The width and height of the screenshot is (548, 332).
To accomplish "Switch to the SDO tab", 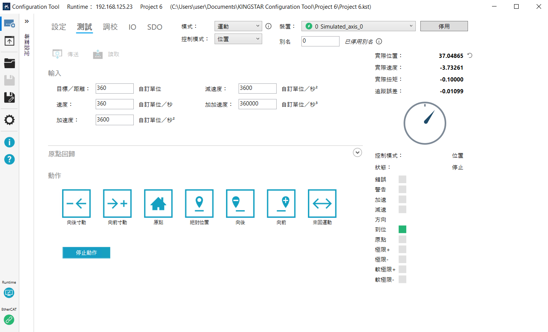I will [155, 27].
